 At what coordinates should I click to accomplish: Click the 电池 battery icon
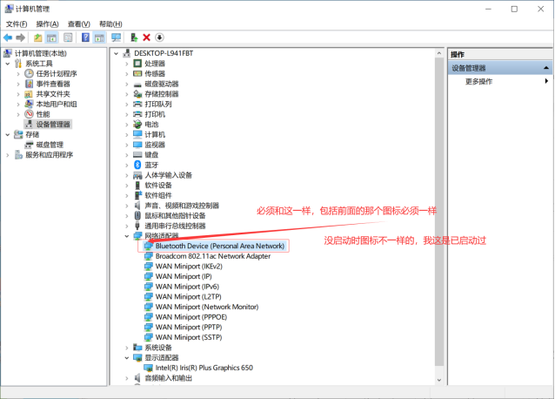click(137, 125)
